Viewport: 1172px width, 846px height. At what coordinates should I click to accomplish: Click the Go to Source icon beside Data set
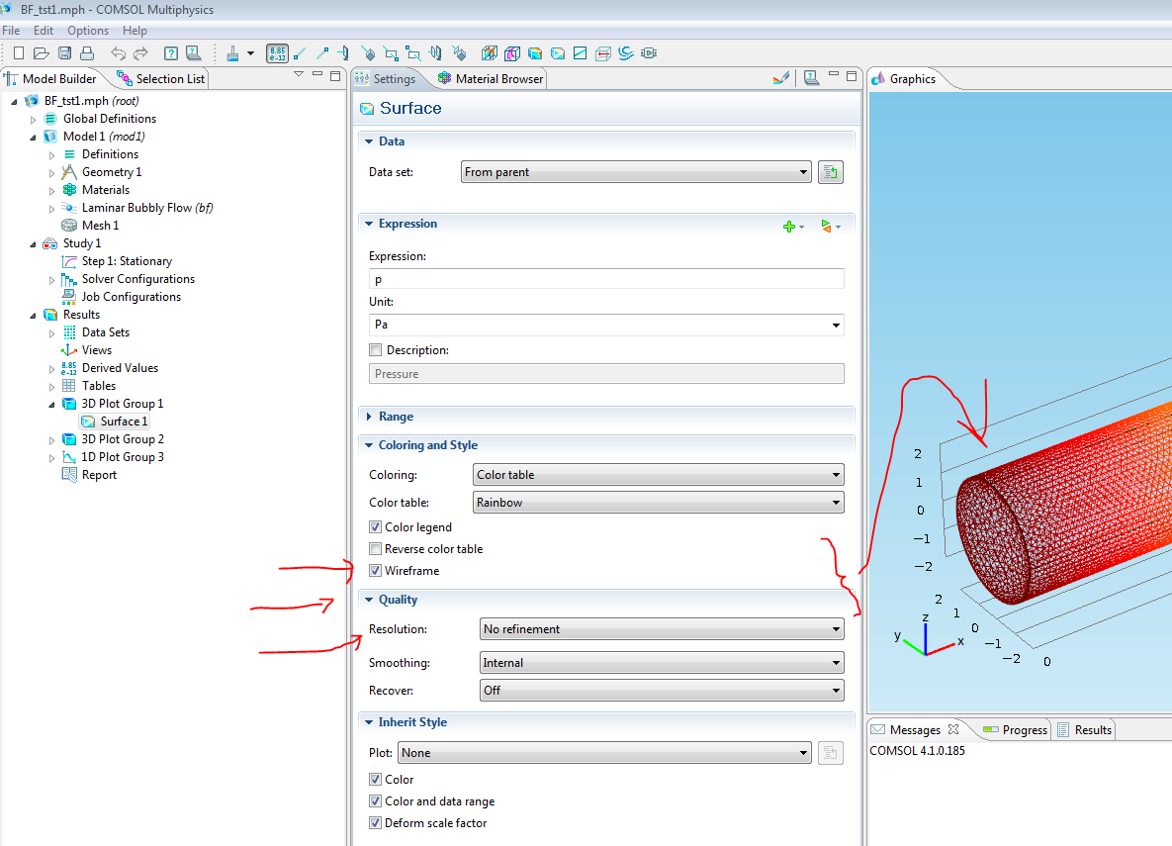831,172
